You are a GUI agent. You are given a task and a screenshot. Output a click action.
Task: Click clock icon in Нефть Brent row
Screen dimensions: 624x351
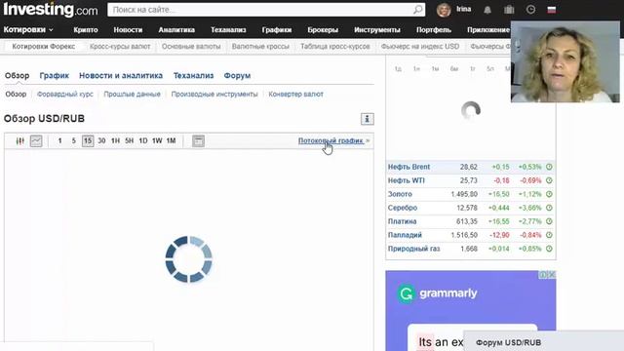(549, 167)
